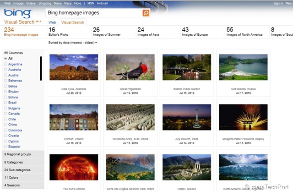Click the countries list scrollbar

tap(41, 68)
